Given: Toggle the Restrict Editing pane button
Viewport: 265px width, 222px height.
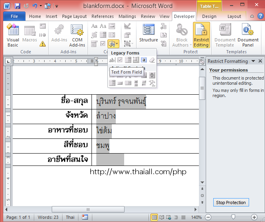Looking at the screenshot, I should tap(201, 35).
